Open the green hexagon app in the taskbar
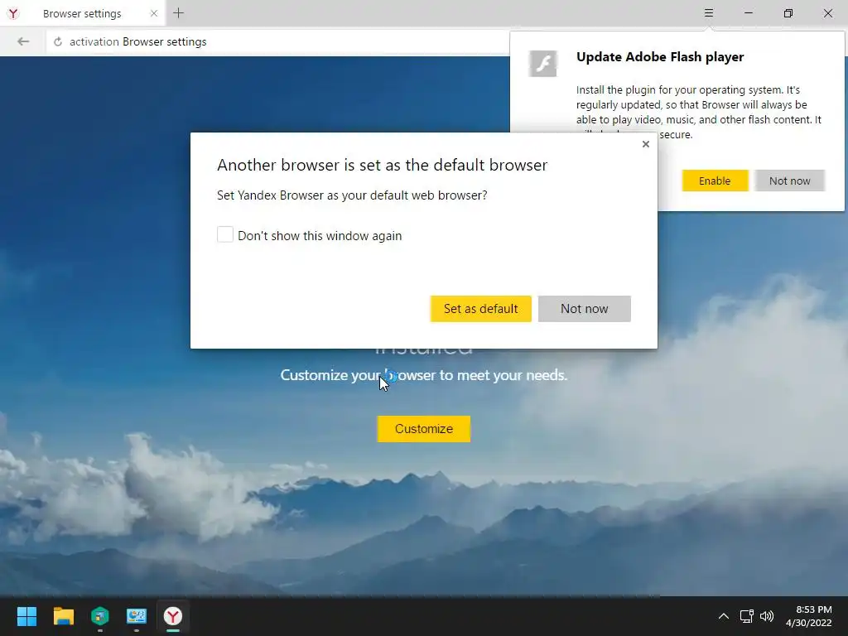Image resolution: width=848 pixels, height=636 pixels. (100, 616)
